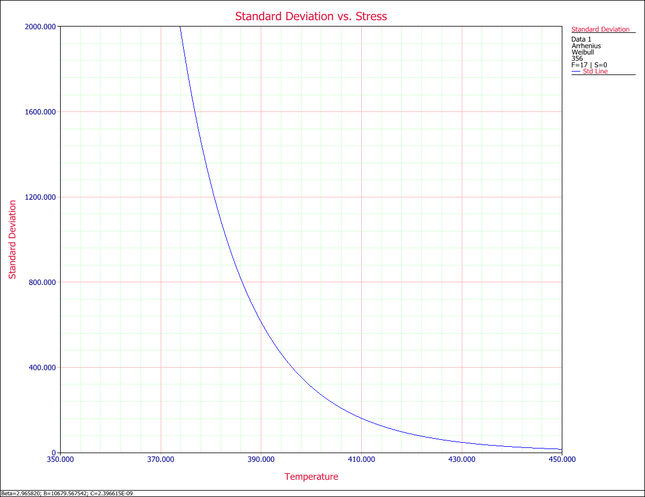645x497 pixels.
Task: Click the 1600.000 y-axis tick label
Action: (40, 112)
